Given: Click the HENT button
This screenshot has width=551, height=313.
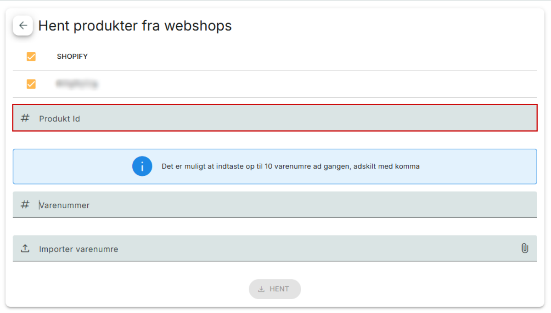Looking at the screenshot, I should (x=275, y=289).
